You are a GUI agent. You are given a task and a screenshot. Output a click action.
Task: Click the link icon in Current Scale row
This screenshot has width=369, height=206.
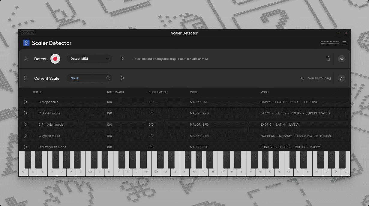(x=341, y=78)
